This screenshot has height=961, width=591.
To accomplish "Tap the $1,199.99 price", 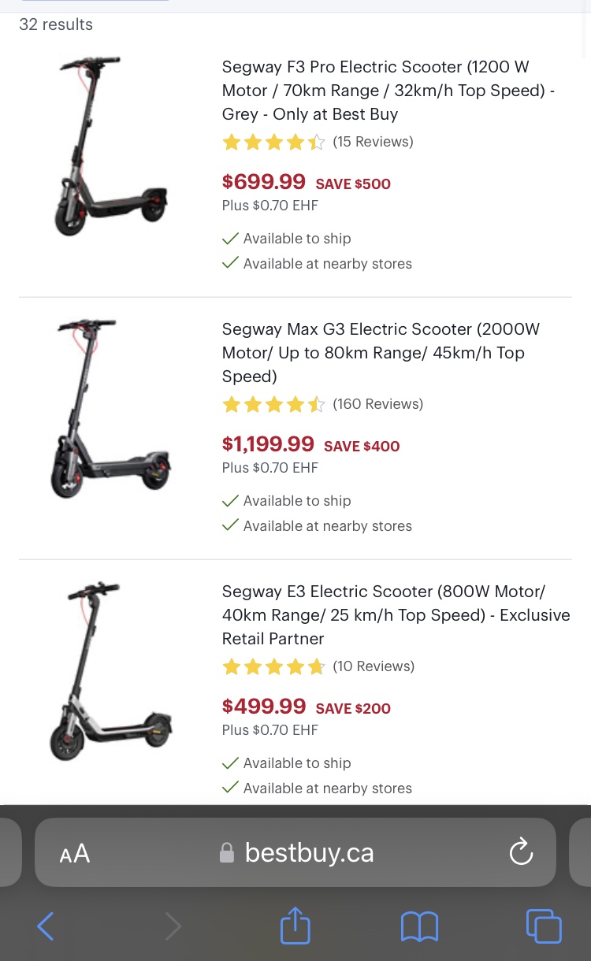I will pos(268,444).
